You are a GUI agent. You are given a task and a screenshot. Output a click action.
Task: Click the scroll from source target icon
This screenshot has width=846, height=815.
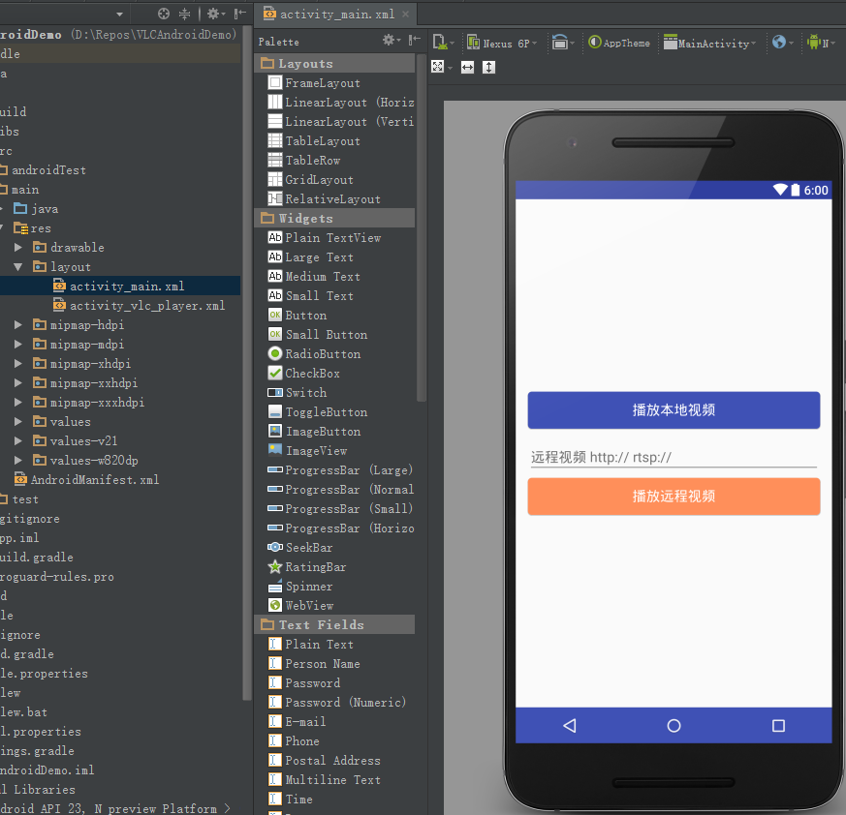[164, 14]
